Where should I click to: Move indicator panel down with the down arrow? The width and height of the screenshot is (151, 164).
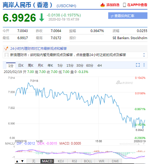click(x=22, y=161)
